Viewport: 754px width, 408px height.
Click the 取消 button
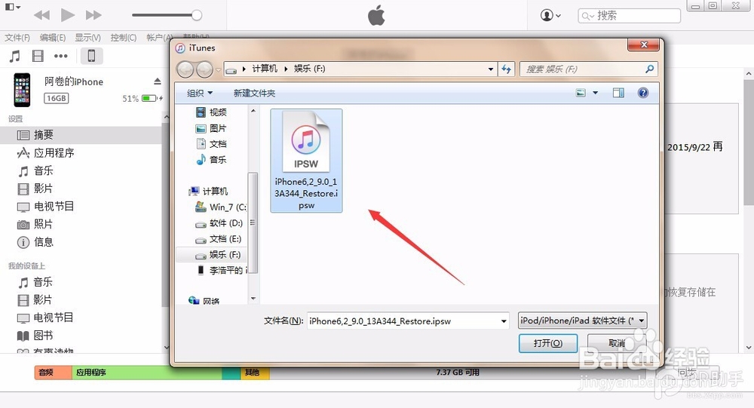pyautogui.click(x=617, y=343)
